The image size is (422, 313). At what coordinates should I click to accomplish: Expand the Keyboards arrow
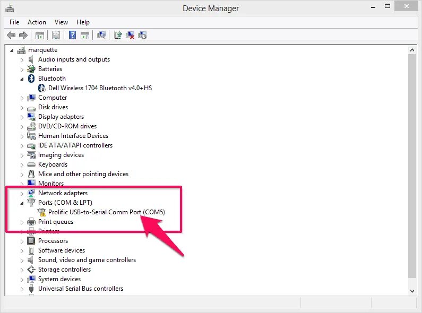[x=22, y=165]
